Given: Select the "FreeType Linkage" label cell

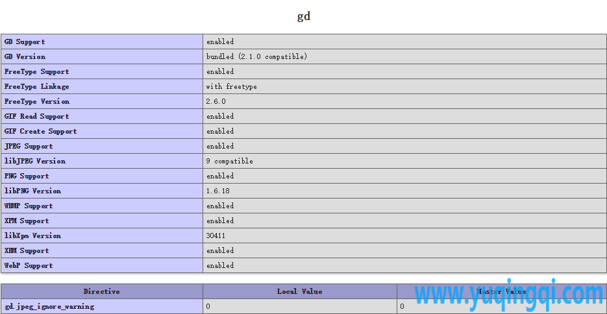Looking at the screenshot, I should (102, 87).
